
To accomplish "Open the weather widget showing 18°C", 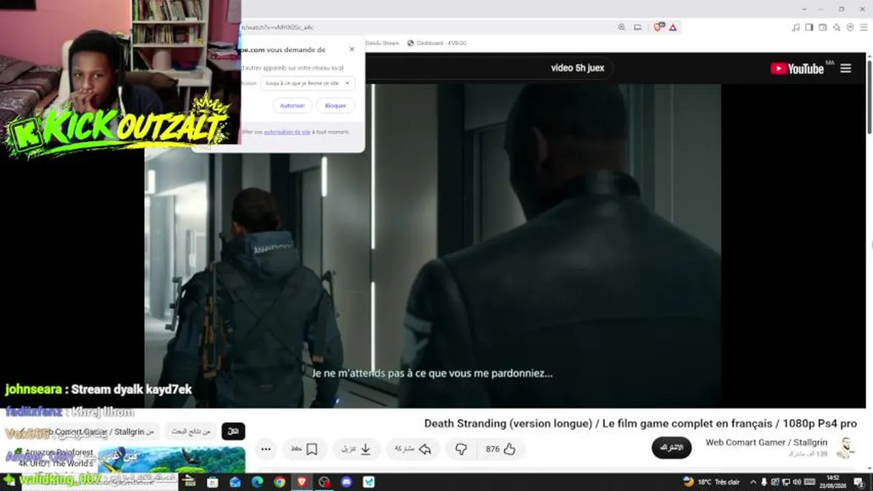I will [x=710, y=482].
